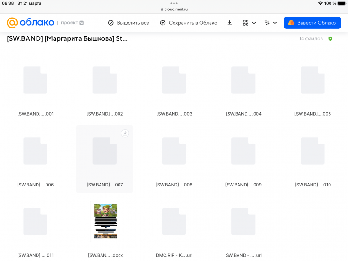Open the SW.BAND .url file icon

pos(243,222)
